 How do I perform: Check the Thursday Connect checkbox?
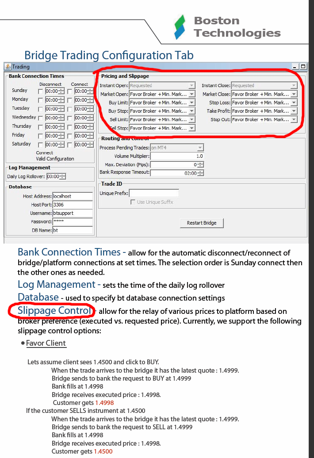[69, 127]
